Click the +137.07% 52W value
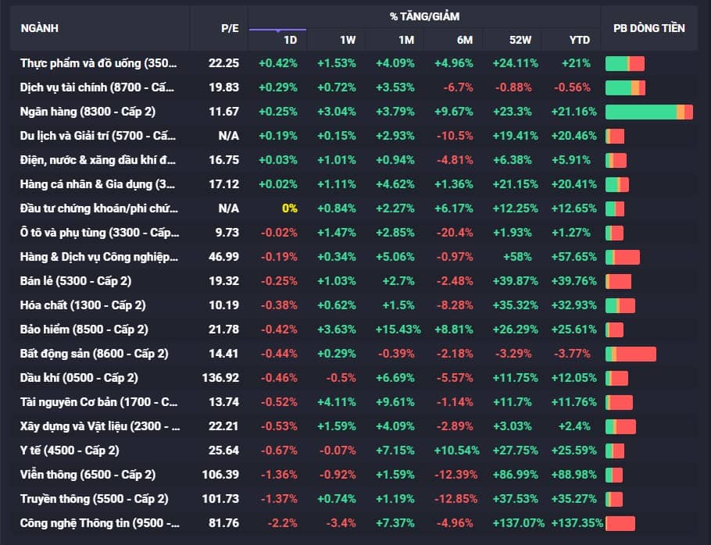Image resolution: width=711 pixels, height=545 pixels. [518, 523]
